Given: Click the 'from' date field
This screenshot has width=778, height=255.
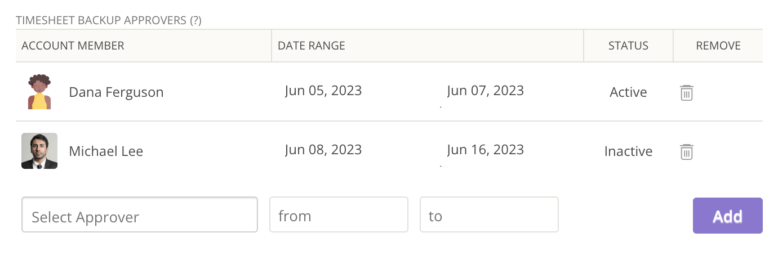Looking at the screenshot, I should click(x=339, y=214).
